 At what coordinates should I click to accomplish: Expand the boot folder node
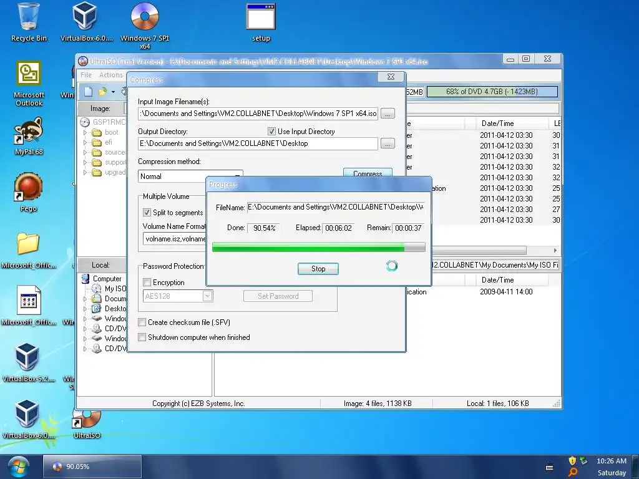tap(85, 132)
